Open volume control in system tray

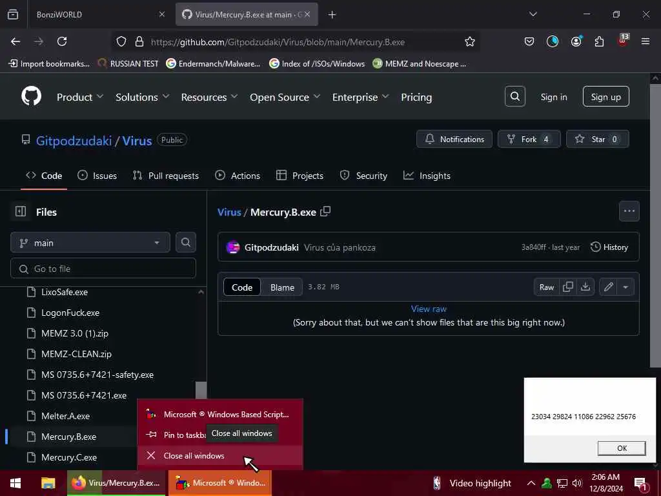(x=577, y=483)
